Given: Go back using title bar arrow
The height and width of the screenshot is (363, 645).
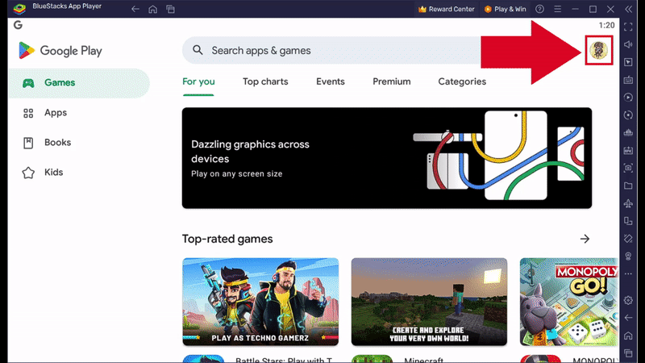Looking at the screenshot, I should pyautogui.click(x=135, y=9).
